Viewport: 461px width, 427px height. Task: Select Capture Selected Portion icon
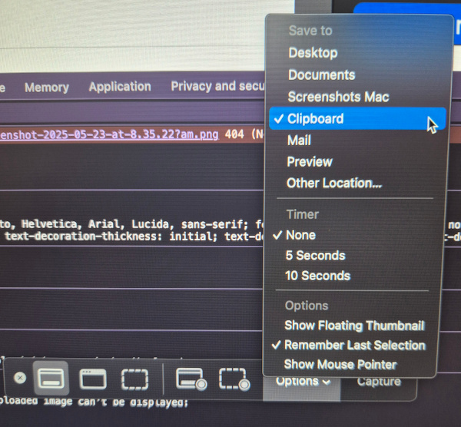(x=135, y=379)
